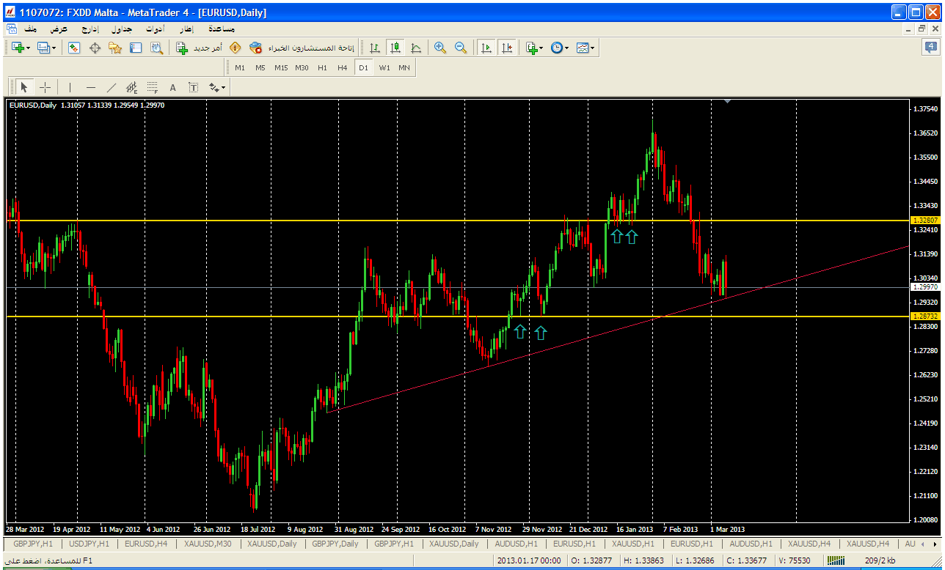Switch to the USDJPY,H1 chart tab

coord(89,544)
